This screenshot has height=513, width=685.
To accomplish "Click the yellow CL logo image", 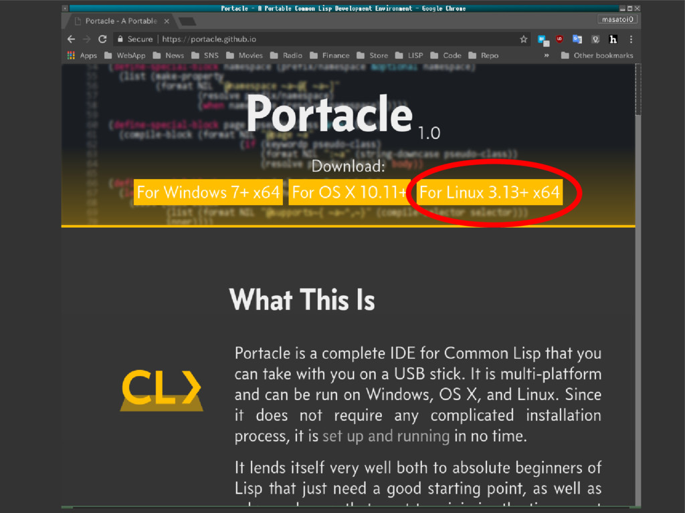I will point(162,389).
